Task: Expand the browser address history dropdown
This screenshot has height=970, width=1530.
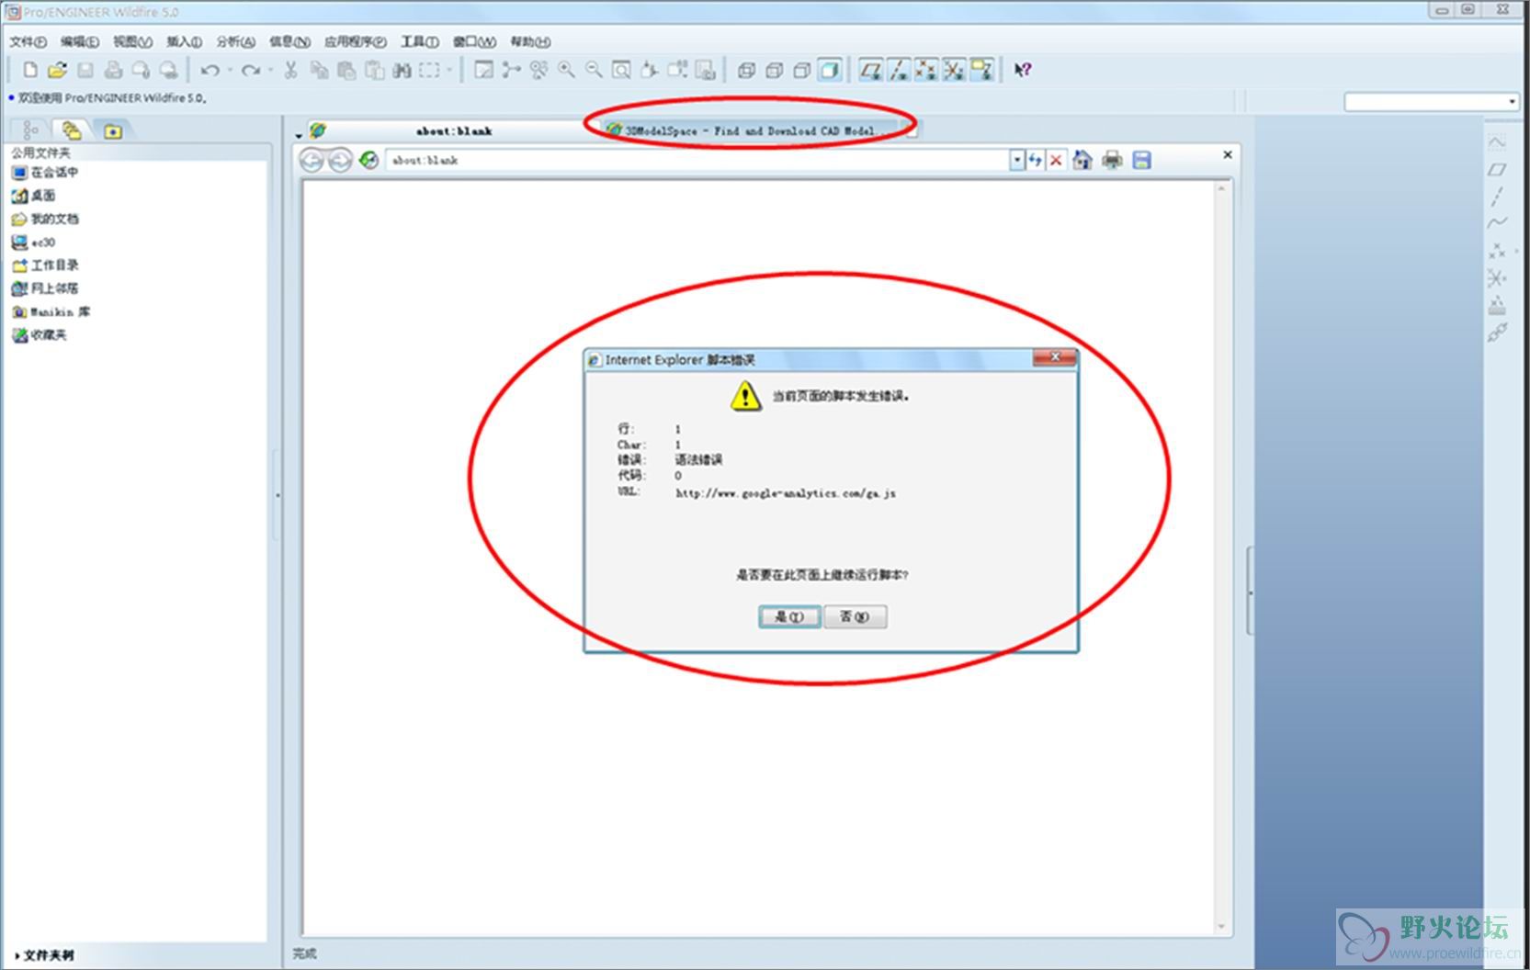Action: click(x=1016, y=160)
